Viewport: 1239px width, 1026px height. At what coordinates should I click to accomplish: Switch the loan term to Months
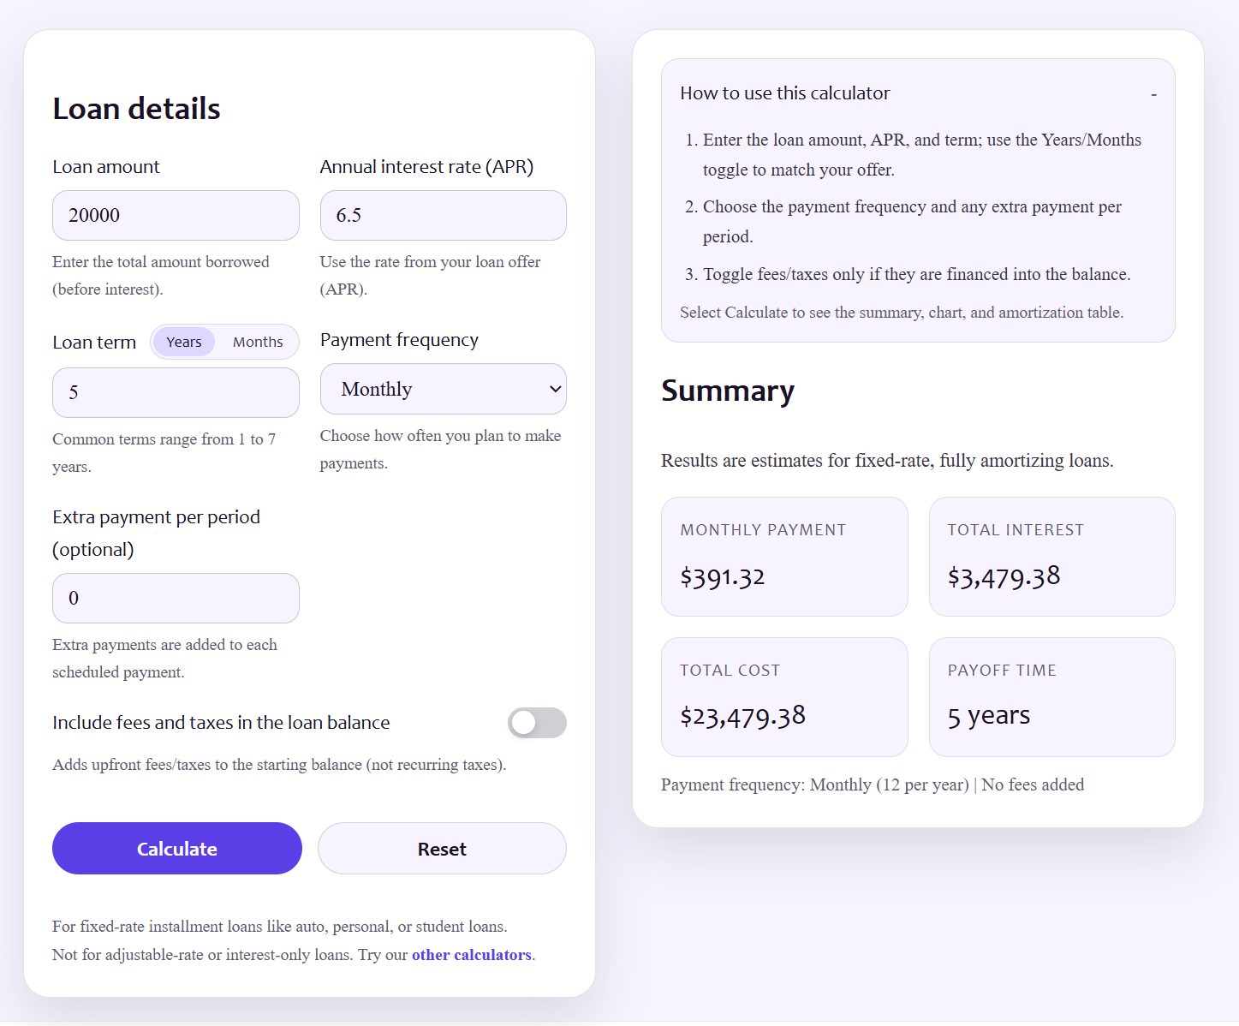[x=257, y=341]
